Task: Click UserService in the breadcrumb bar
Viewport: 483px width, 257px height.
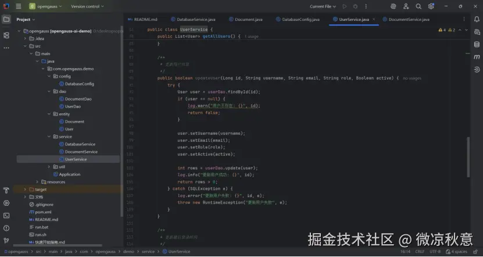Action: pos(176,251)
